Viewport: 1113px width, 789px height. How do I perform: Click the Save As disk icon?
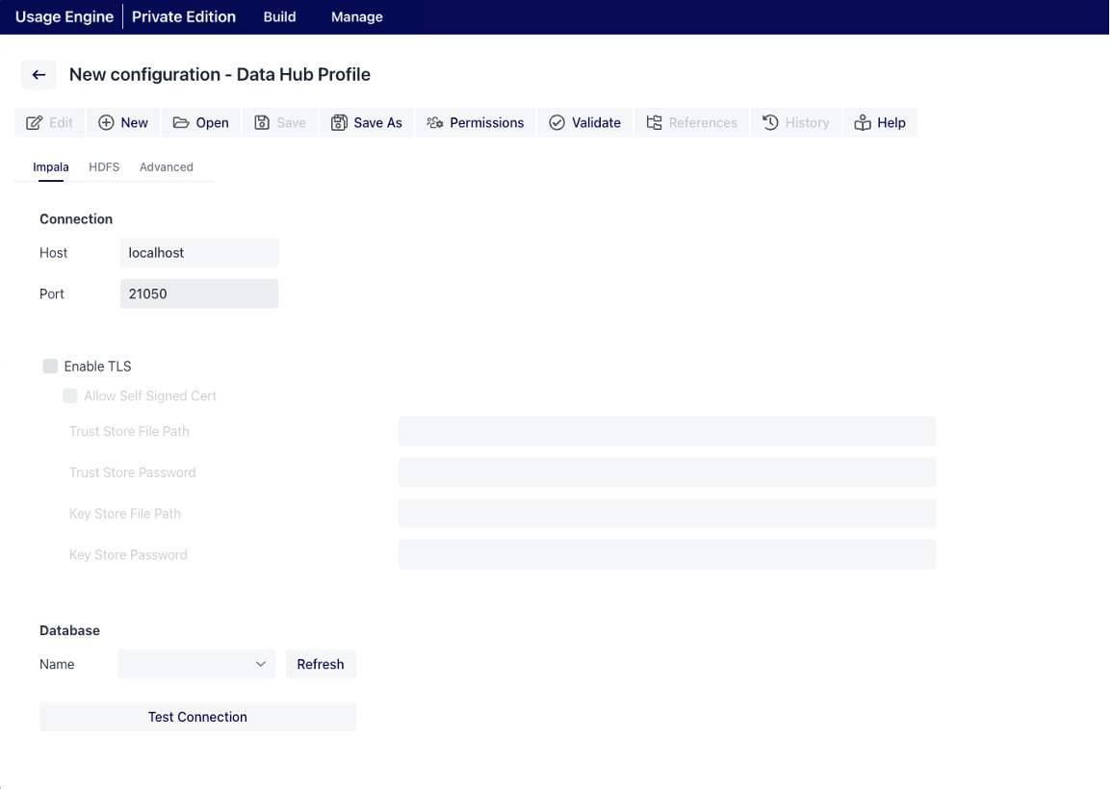coord(339,123)
